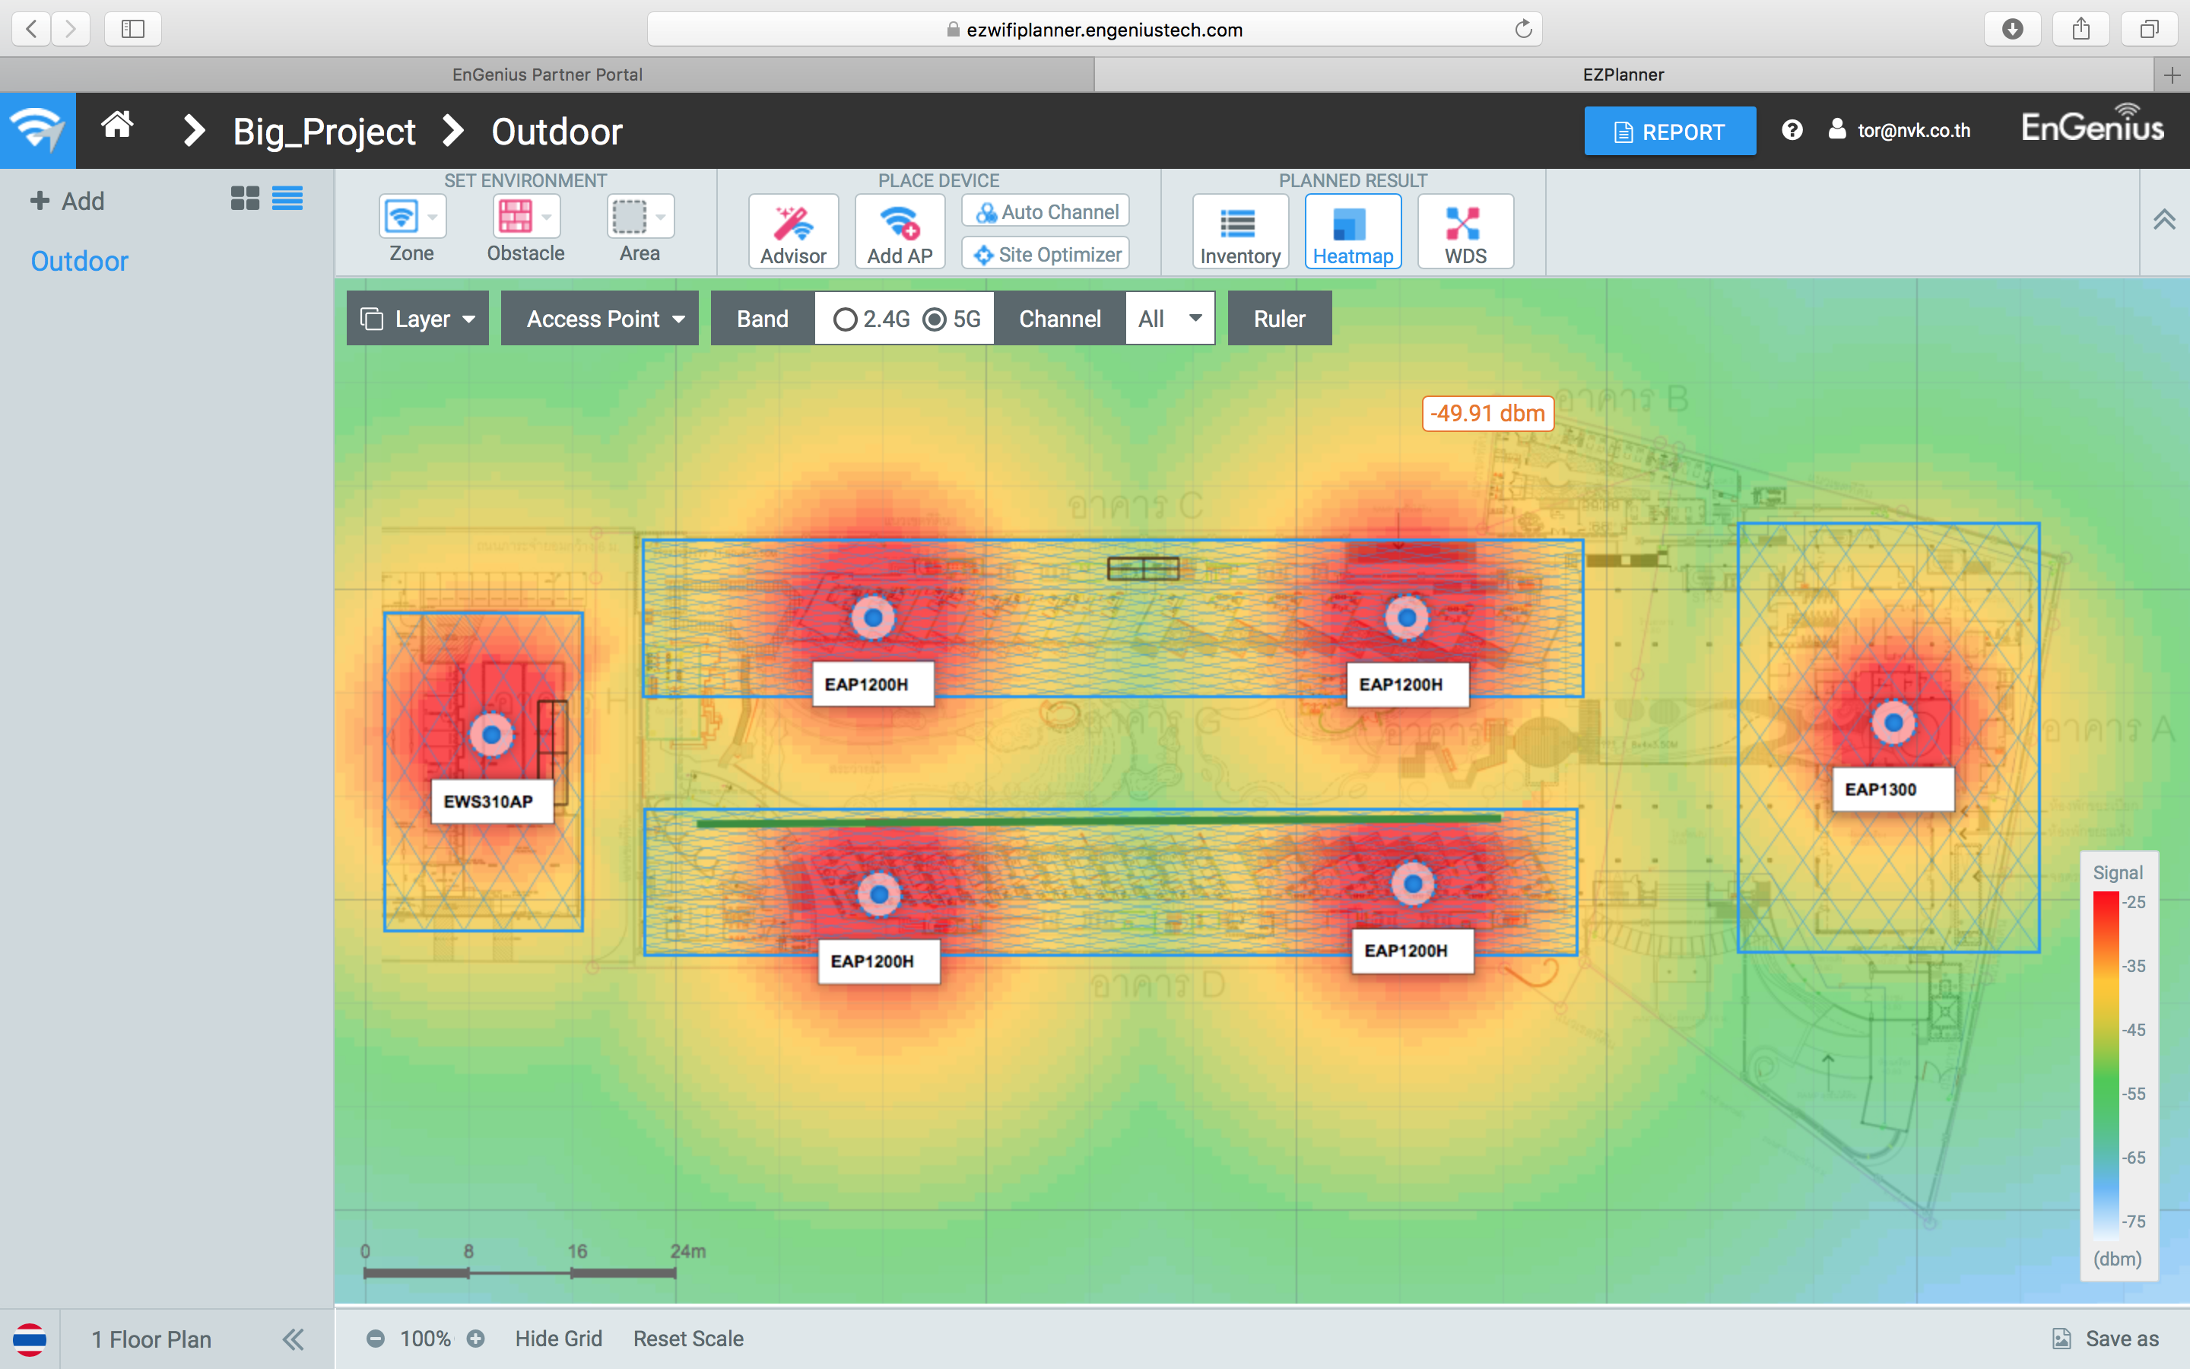Select Outdoor floor plan in sidebar
Viewport: 2190px width, 1369px height.
80,261
